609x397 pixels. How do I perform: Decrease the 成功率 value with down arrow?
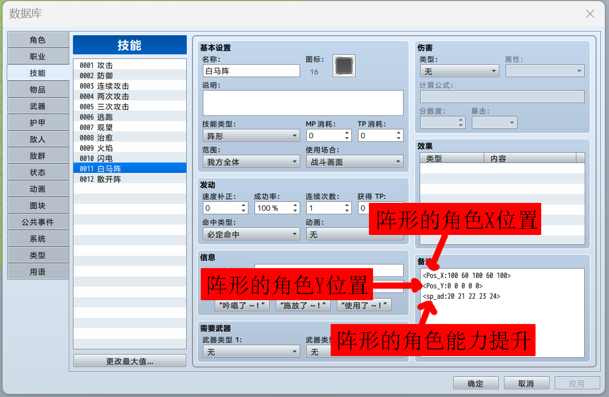295,211
